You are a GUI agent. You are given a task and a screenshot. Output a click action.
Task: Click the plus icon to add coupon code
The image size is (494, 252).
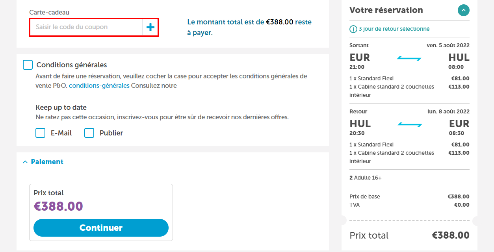pos(150,27)
